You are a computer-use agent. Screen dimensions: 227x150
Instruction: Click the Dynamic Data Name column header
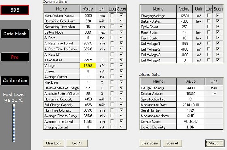[62, 9]
